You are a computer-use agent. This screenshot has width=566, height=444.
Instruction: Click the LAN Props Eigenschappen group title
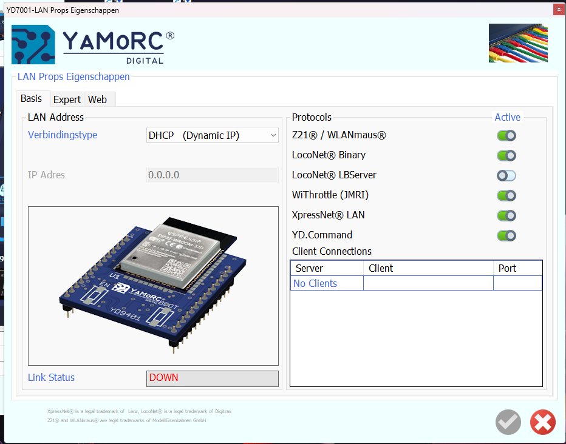pyautogui.click(x=73, y=77)
